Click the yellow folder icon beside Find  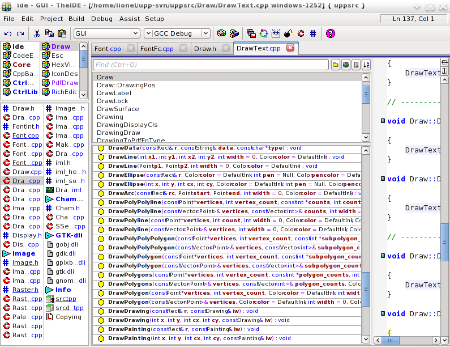(x=336, y=65)
